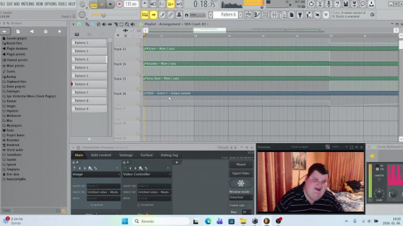Image resolution: width=403 pixels, height=226 pixels.
Task: Open Piano roll view icon
Action: click(x=257, y=15)
